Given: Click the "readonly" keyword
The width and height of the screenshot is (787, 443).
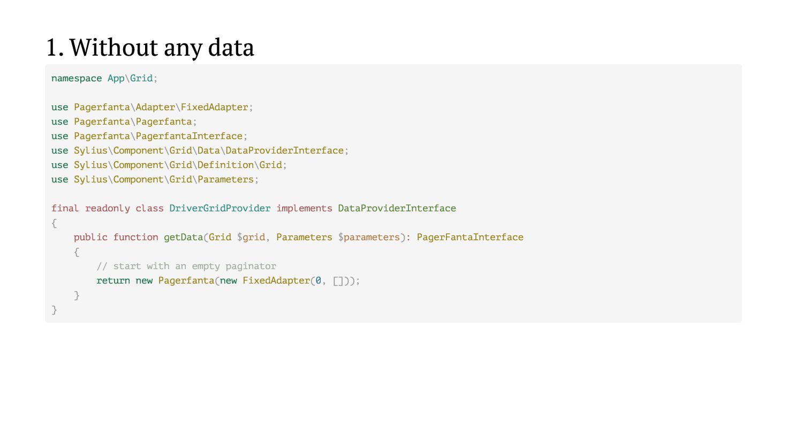Looking at the screenshot, I should click(107, 208).
